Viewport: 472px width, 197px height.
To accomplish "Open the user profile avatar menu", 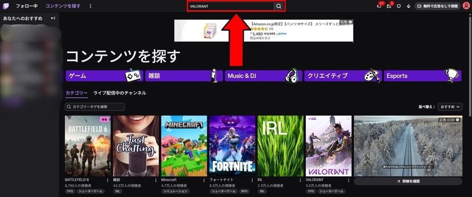I will click(466, 6).
